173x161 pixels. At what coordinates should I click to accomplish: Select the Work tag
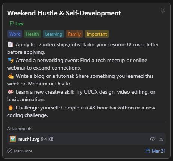tap(15, 34)
